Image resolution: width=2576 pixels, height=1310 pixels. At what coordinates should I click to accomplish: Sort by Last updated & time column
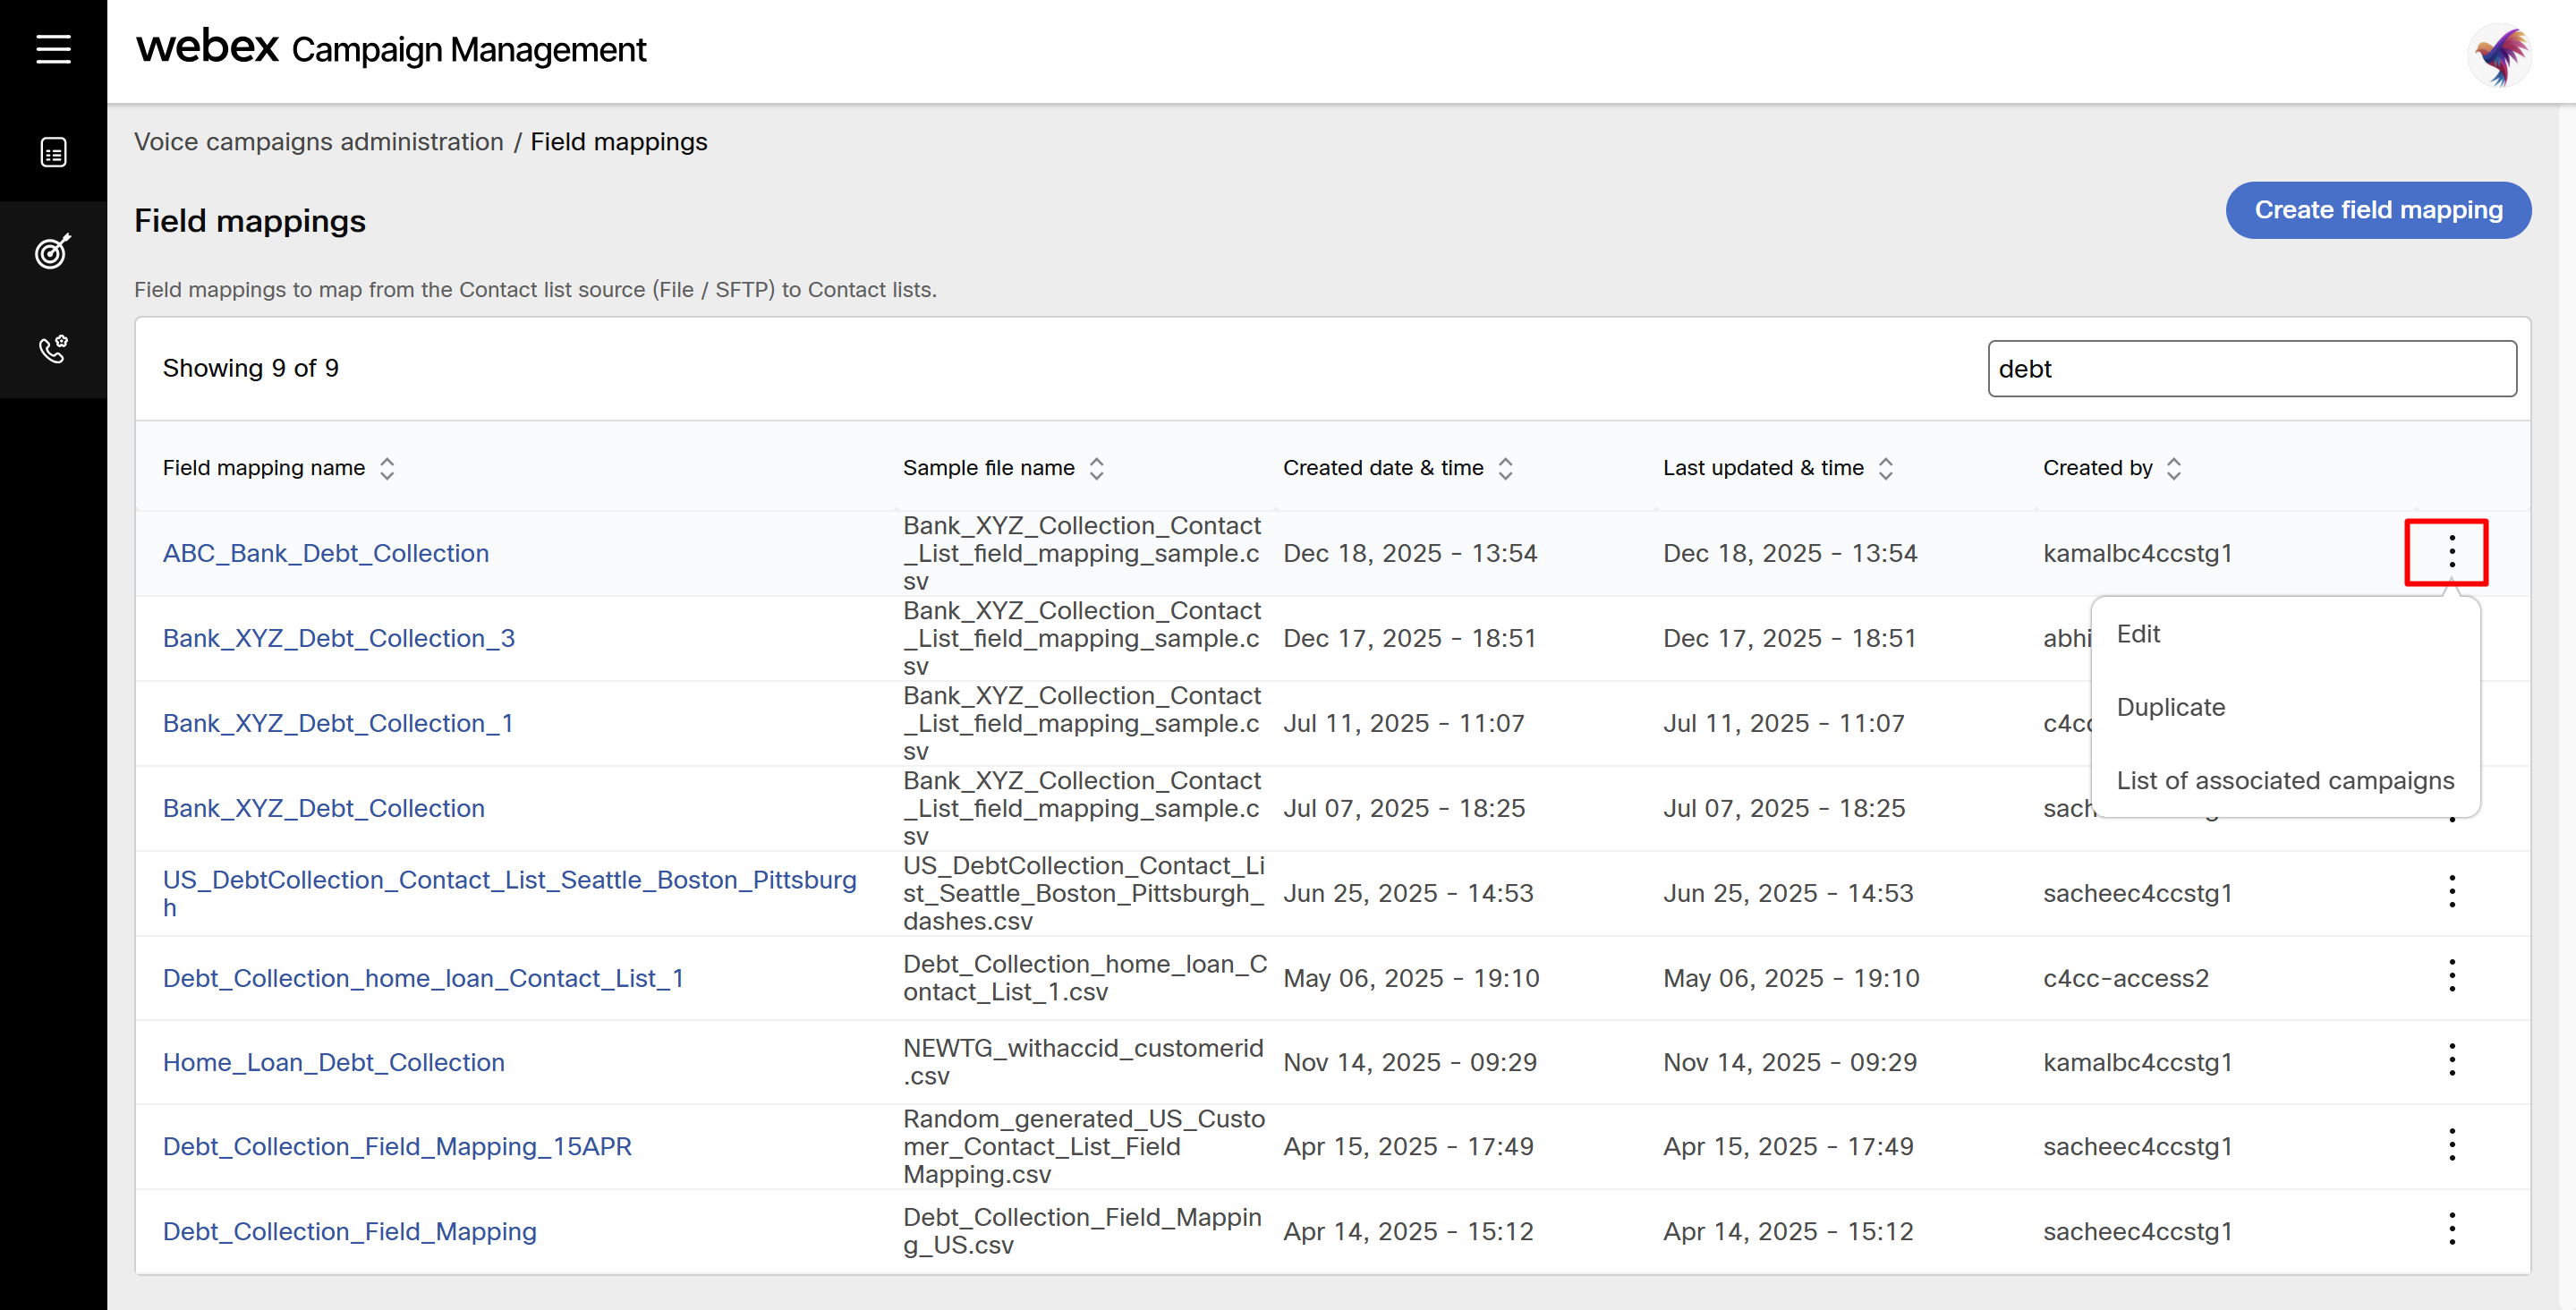click(x=1885, y=468)
